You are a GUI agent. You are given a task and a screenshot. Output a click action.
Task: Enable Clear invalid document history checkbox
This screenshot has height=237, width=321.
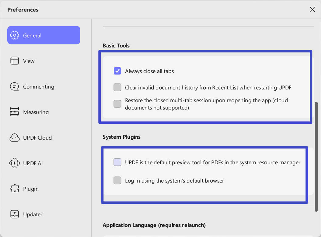[x=117, y=88]
